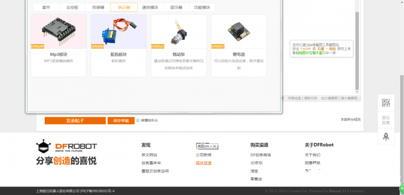
Task: Click the 舵机模块 title text
Action: pyautogui.click(x=119, y=54)
